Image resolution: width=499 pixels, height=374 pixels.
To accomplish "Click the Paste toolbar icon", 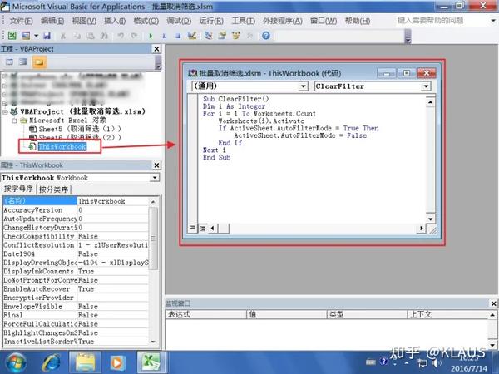I will pyautogui.click(x=91, y=35).
